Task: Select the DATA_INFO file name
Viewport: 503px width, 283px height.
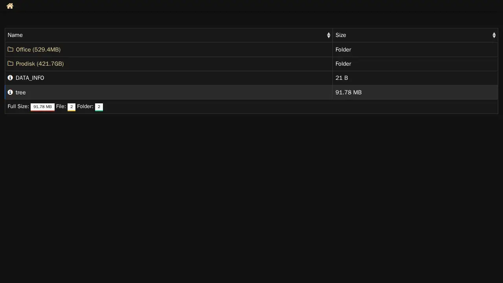Action: click(30, 78)
